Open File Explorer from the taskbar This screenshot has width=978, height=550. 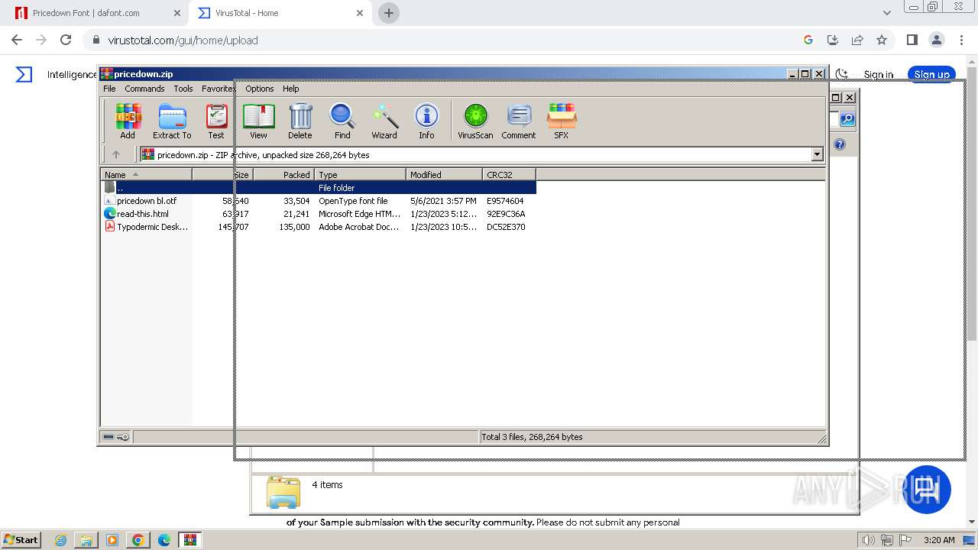[x=86, y=540]
